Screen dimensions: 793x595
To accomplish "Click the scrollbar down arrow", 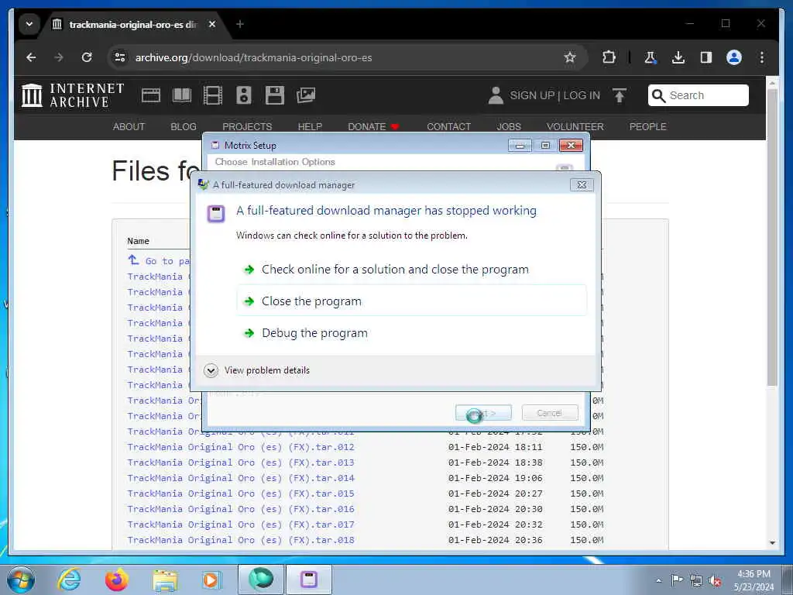I will (x=772, y=542).
